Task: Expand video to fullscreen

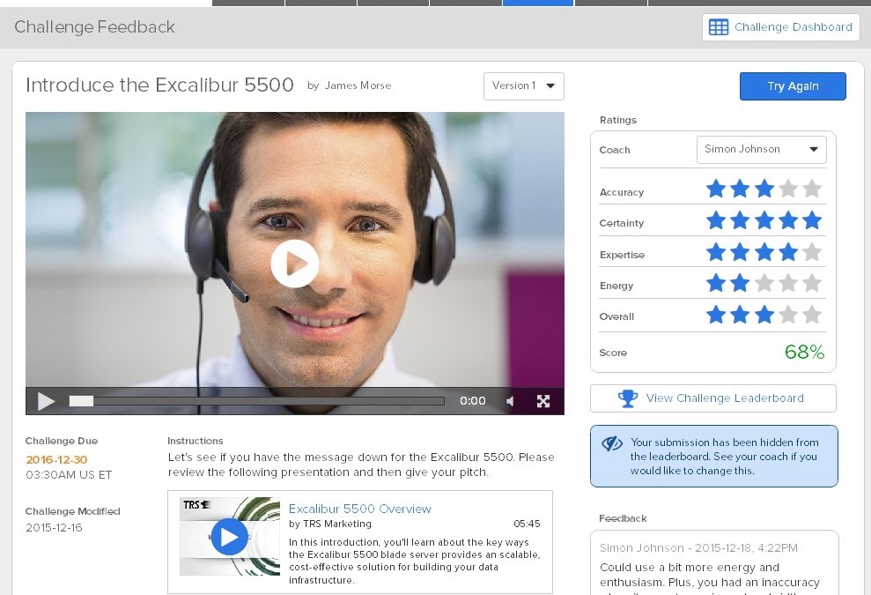Action: [x=543, y=401]
